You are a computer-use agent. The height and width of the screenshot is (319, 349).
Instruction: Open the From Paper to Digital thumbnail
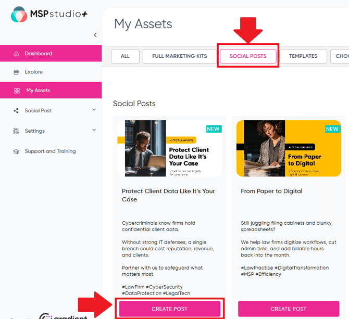tap(288, 148)
